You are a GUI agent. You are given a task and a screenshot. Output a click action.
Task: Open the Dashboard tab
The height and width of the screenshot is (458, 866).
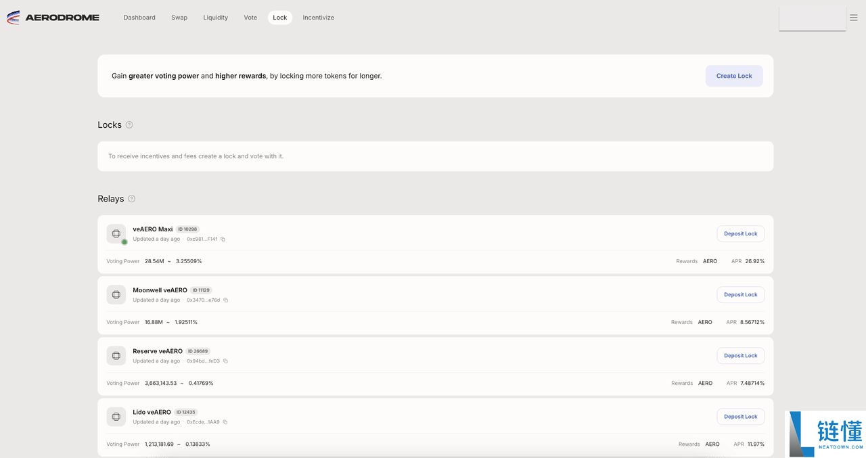(x=139, y=18)
